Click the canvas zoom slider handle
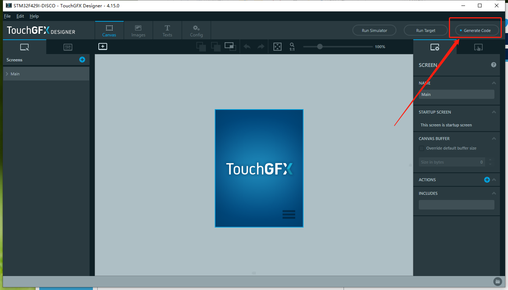The image size is (508, 290). click(x=320, y=47)
